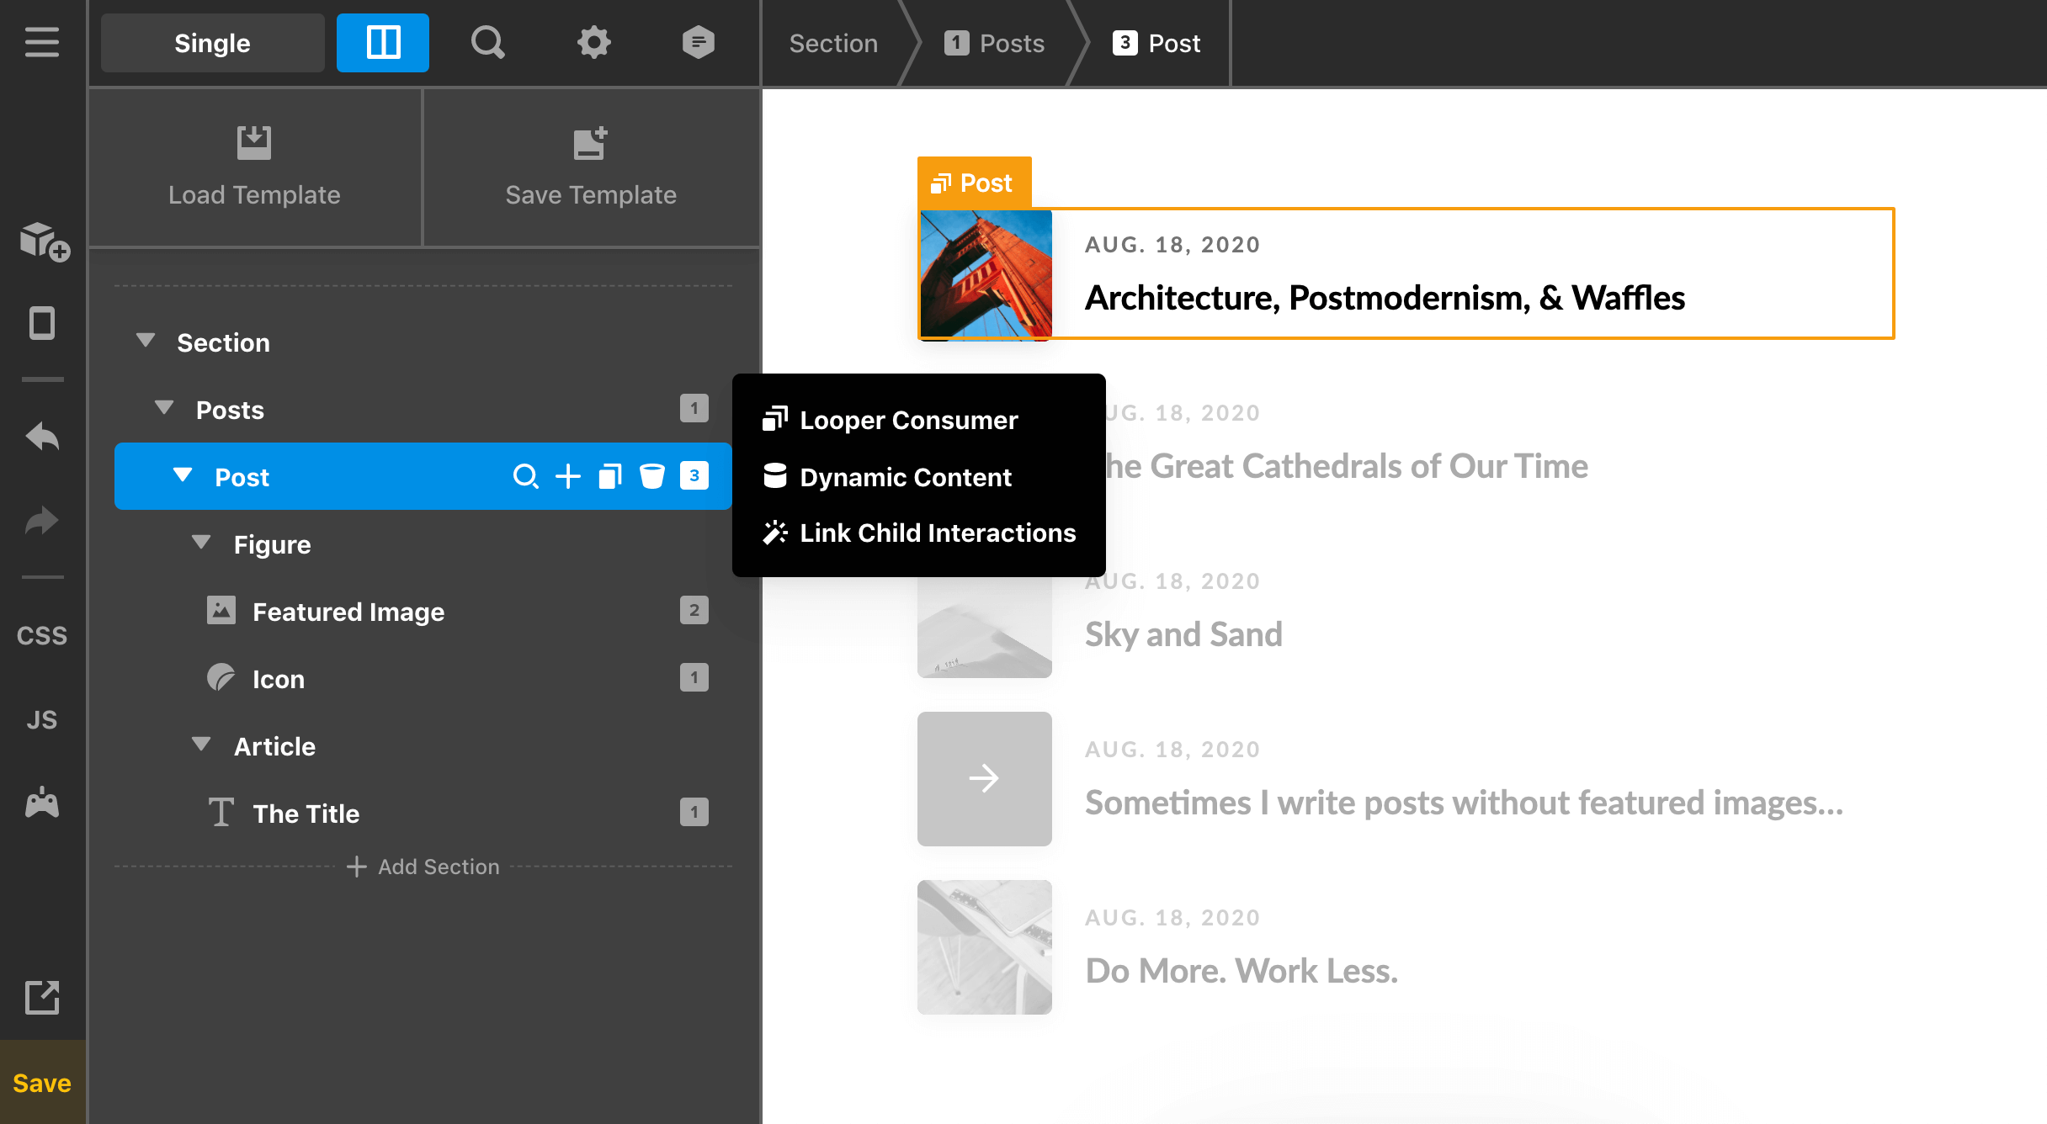Click the add elements cube icon
2047x1124 pixels.
coord(44,241)
